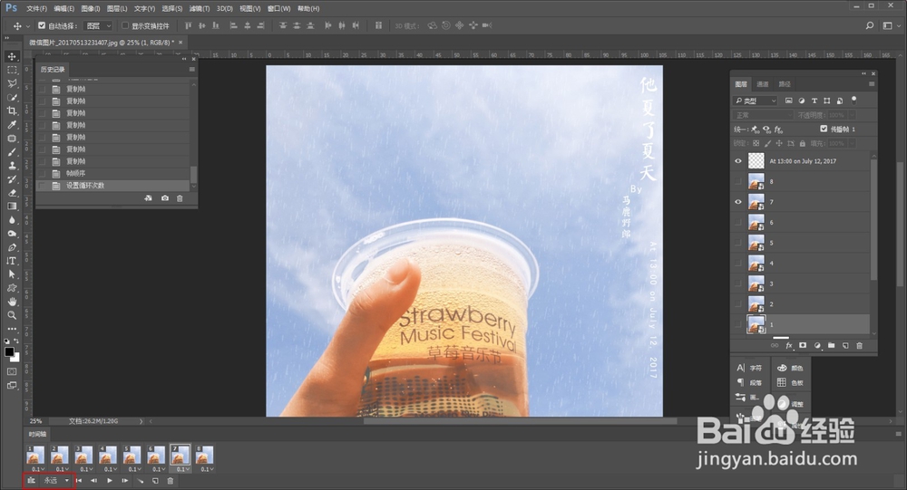This screenshot has height=490, width=907.
Task: Select the Clone Stamp tool
Action: 12,166
